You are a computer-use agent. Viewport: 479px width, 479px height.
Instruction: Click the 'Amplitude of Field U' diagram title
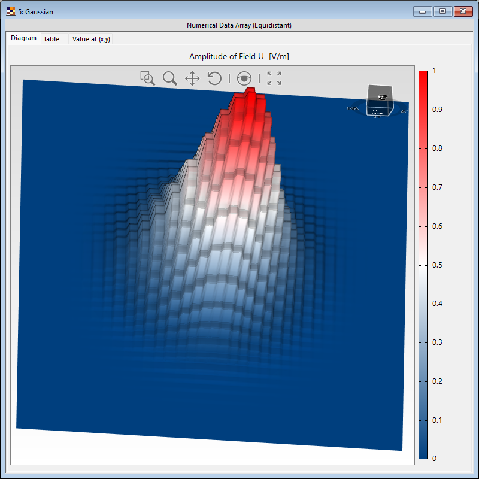(x=239, y=56)
